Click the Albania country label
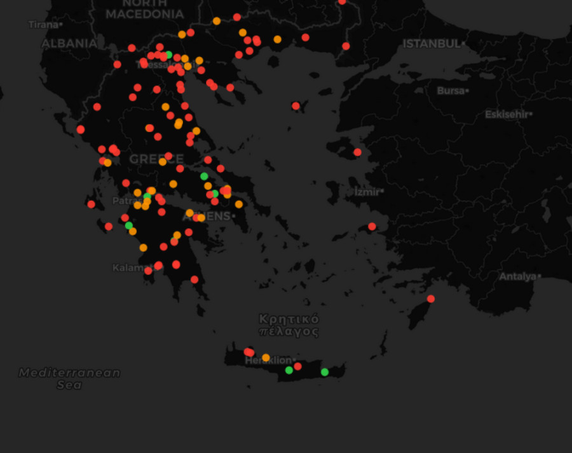The width and height of the screenshot is (572, 453). pyautogui.click(x=69, y=44)
